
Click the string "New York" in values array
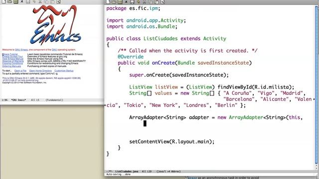[163, 105]
